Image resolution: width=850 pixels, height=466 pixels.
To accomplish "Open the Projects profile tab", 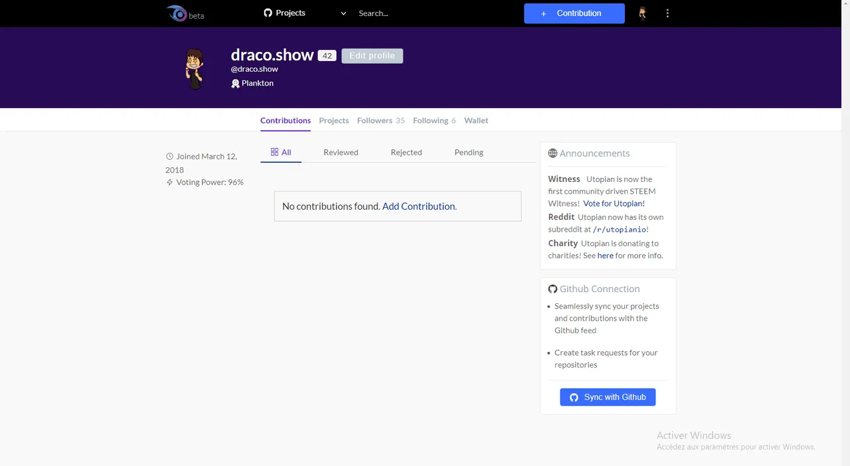I will point(334,120).
